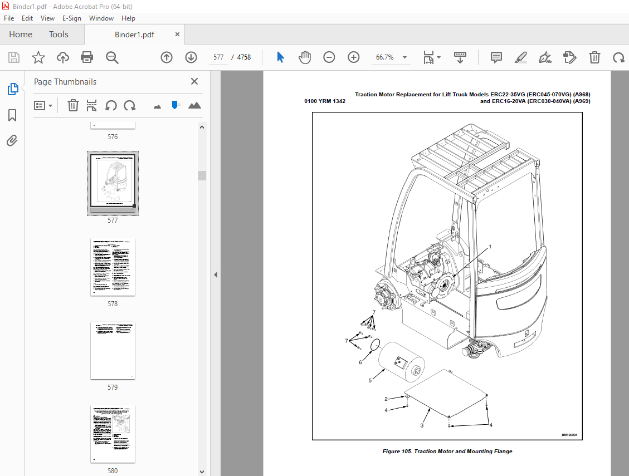
Task: Go to next page arrow
Action: click(191, 57)
